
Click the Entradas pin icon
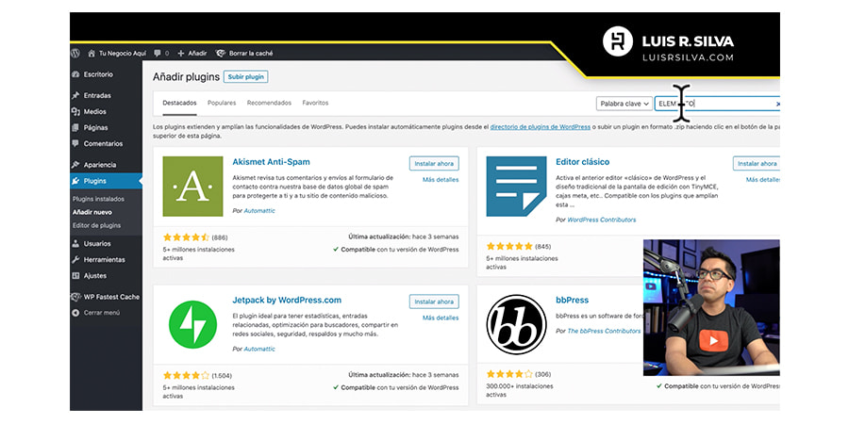point(75,95)
